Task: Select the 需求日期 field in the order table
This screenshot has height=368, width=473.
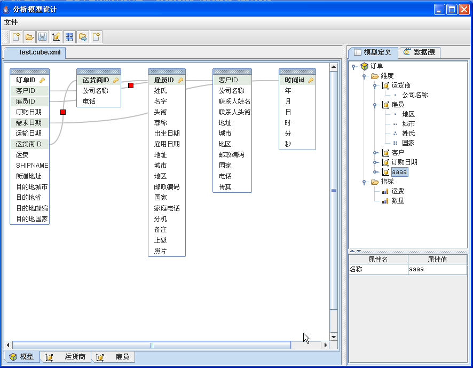Action: 29,123
